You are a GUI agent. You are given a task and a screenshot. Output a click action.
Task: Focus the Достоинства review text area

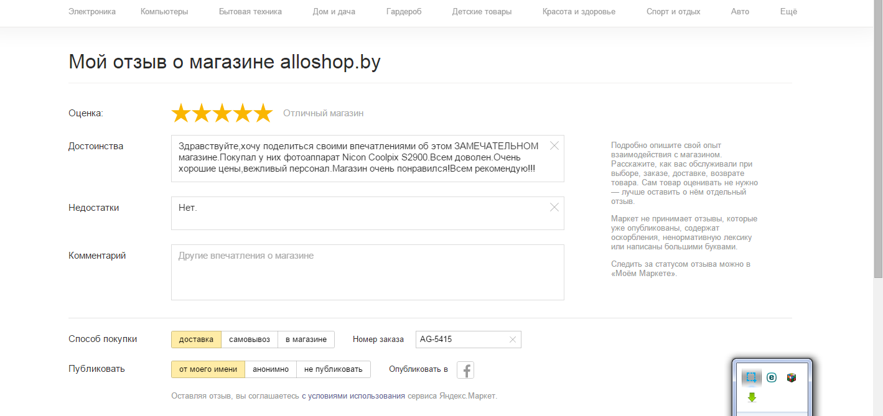tap(368, 159)
